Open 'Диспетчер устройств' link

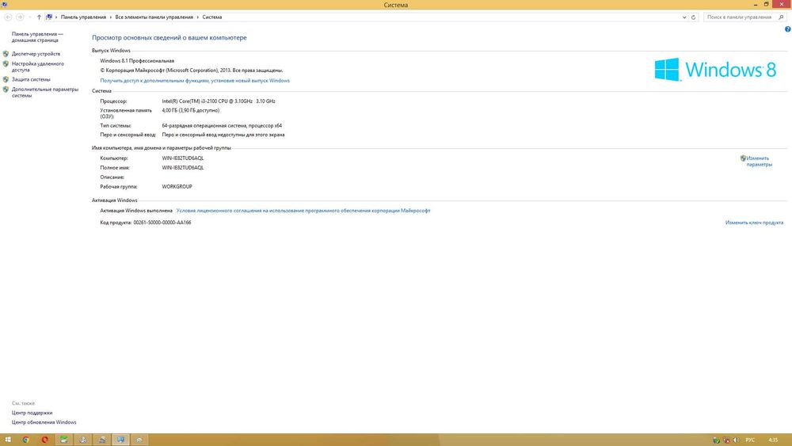(x=36, y=54)
